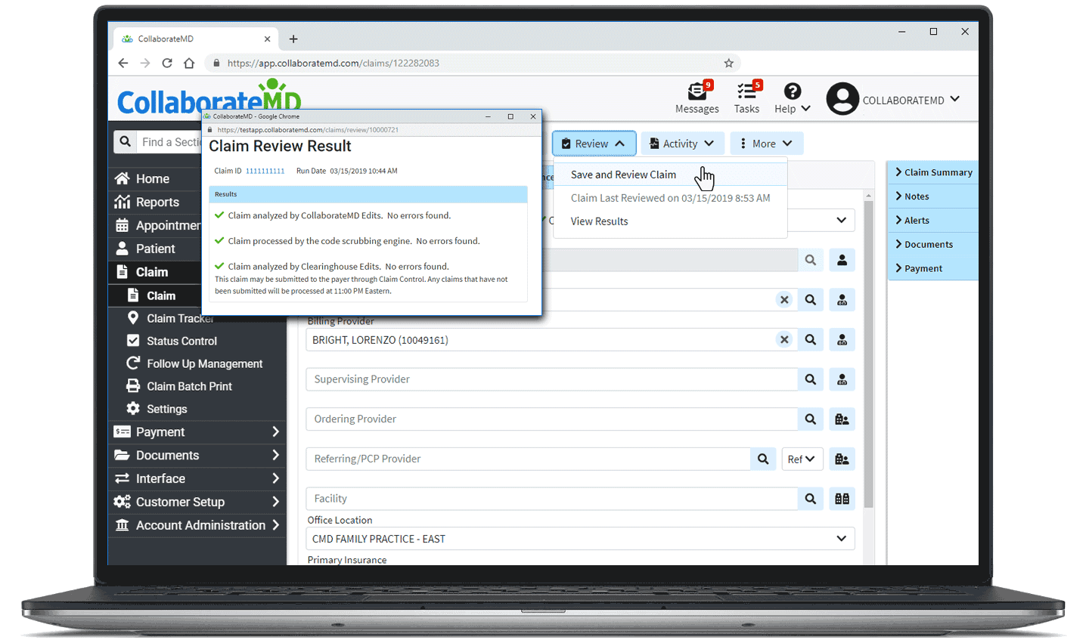Image resolution: width=1089 pixels, height=640 pixels.
Task: Open the Ref type dropdown
Action: 802,459
